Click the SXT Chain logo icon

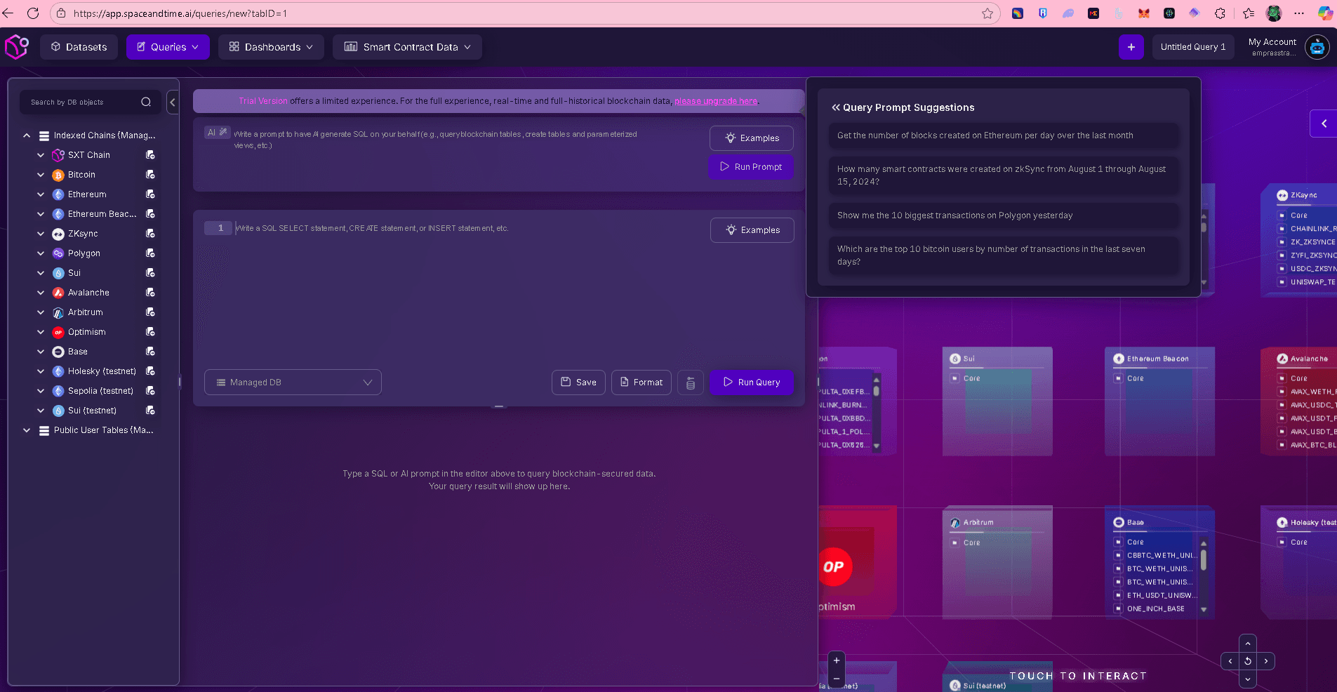tap(58, 155)
